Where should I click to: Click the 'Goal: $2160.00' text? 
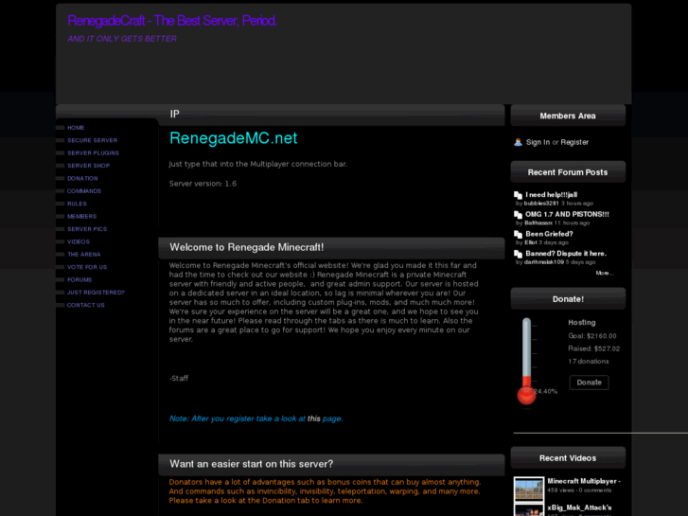(591, 336)
